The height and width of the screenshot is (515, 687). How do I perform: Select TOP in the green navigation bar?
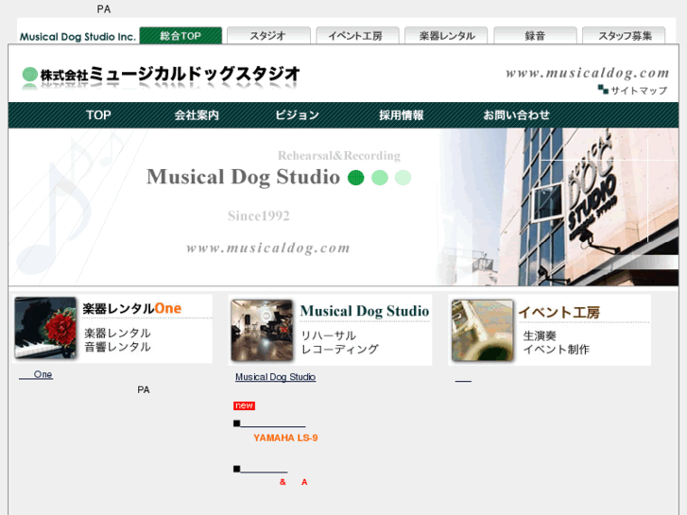(x=98, y=115)
